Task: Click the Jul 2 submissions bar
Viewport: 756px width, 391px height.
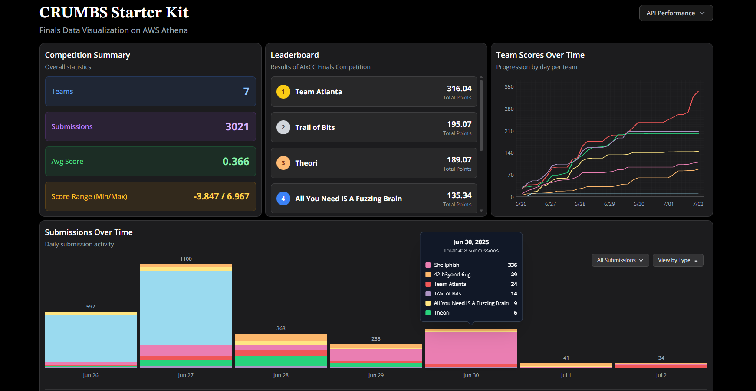Action: tap(661, 366)
